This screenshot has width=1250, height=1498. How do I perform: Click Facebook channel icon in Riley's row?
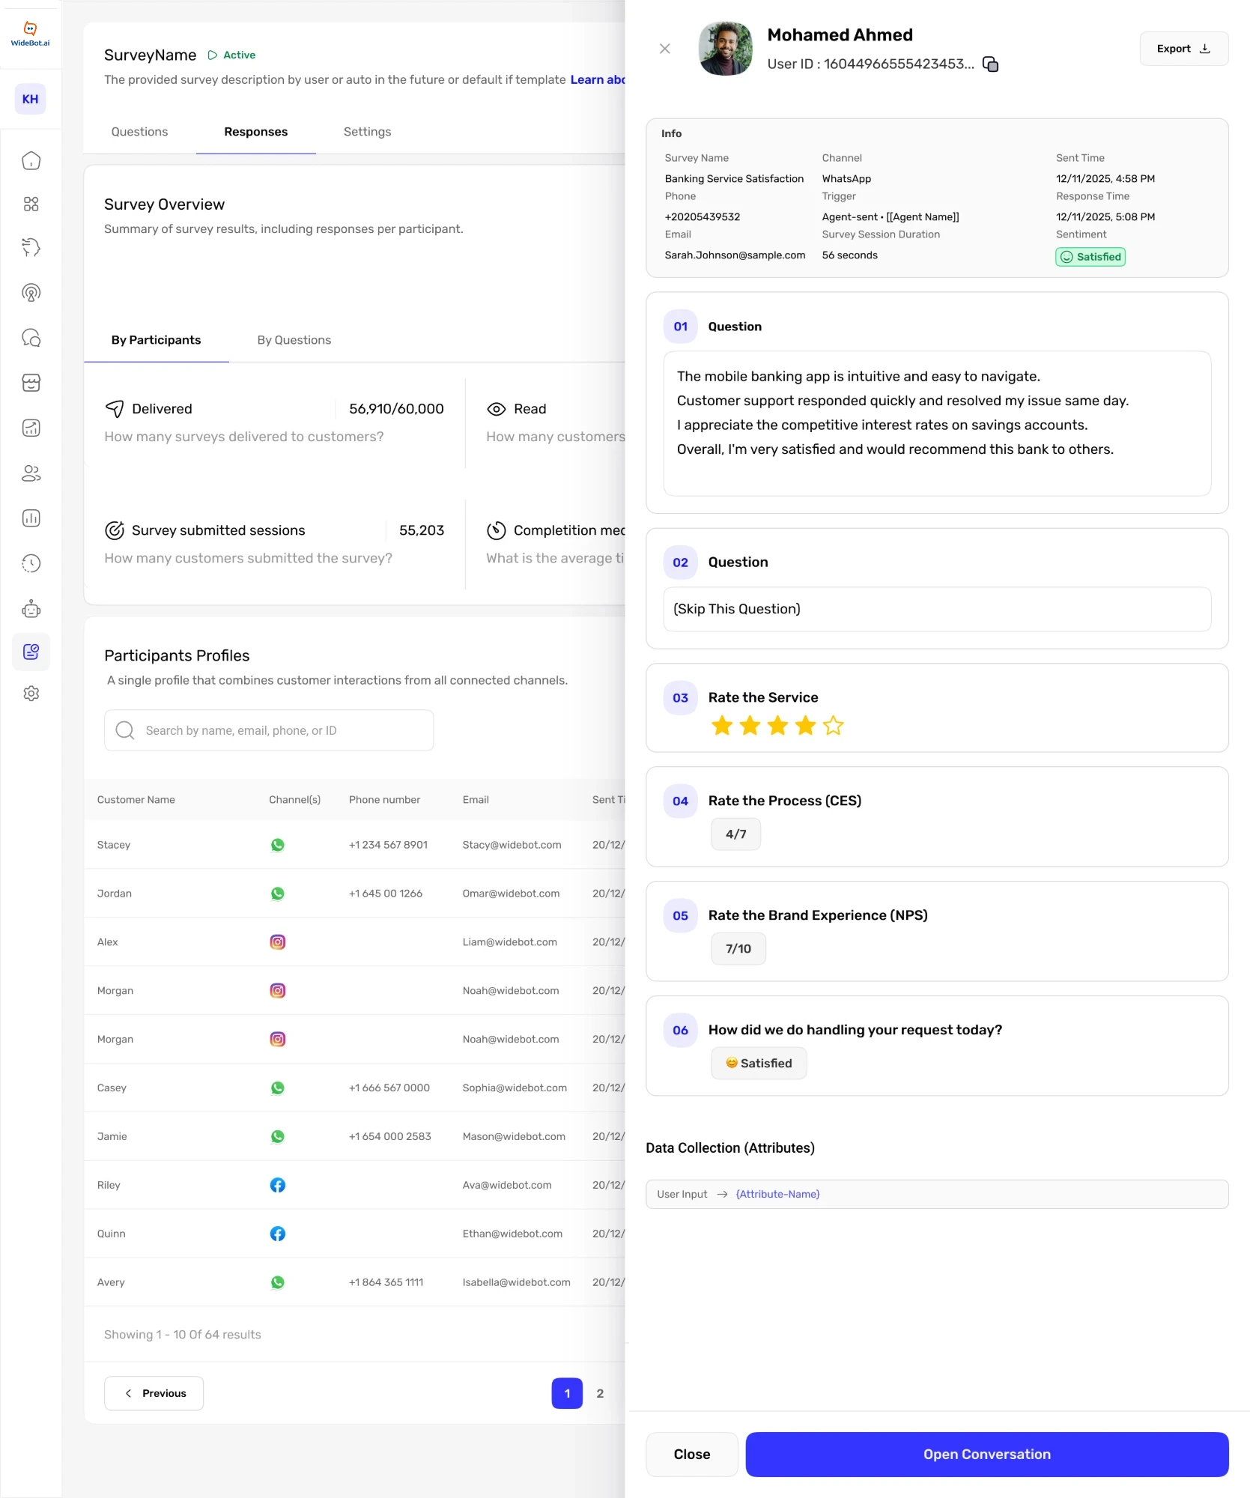tap(277, 1185)
